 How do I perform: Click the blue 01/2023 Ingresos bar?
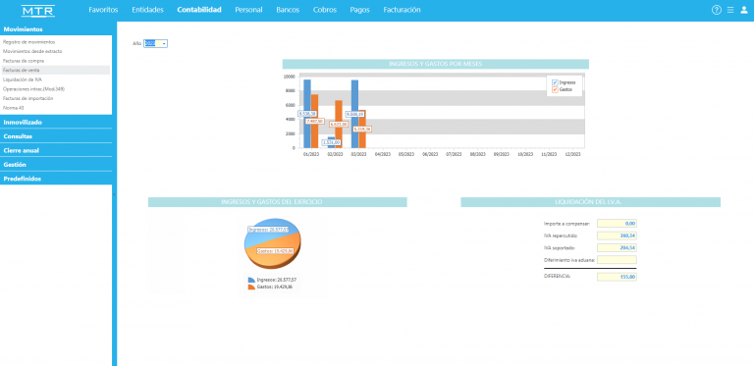306,114
